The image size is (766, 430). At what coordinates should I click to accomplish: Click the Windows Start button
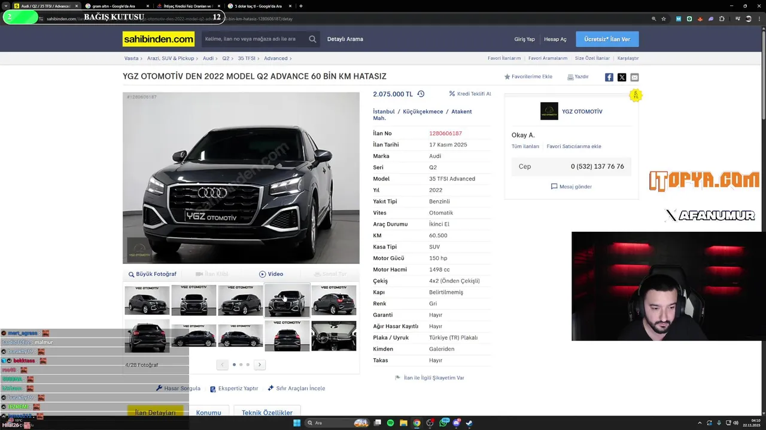[x=297, y=423]
